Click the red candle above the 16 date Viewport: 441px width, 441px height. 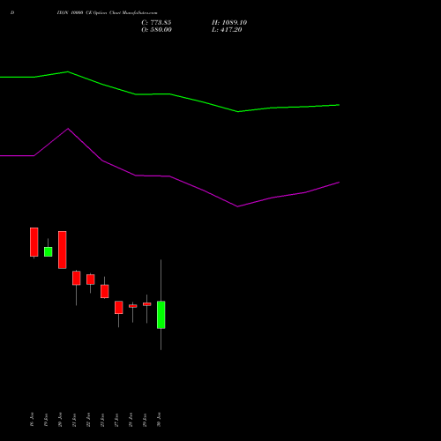point(34,243)
